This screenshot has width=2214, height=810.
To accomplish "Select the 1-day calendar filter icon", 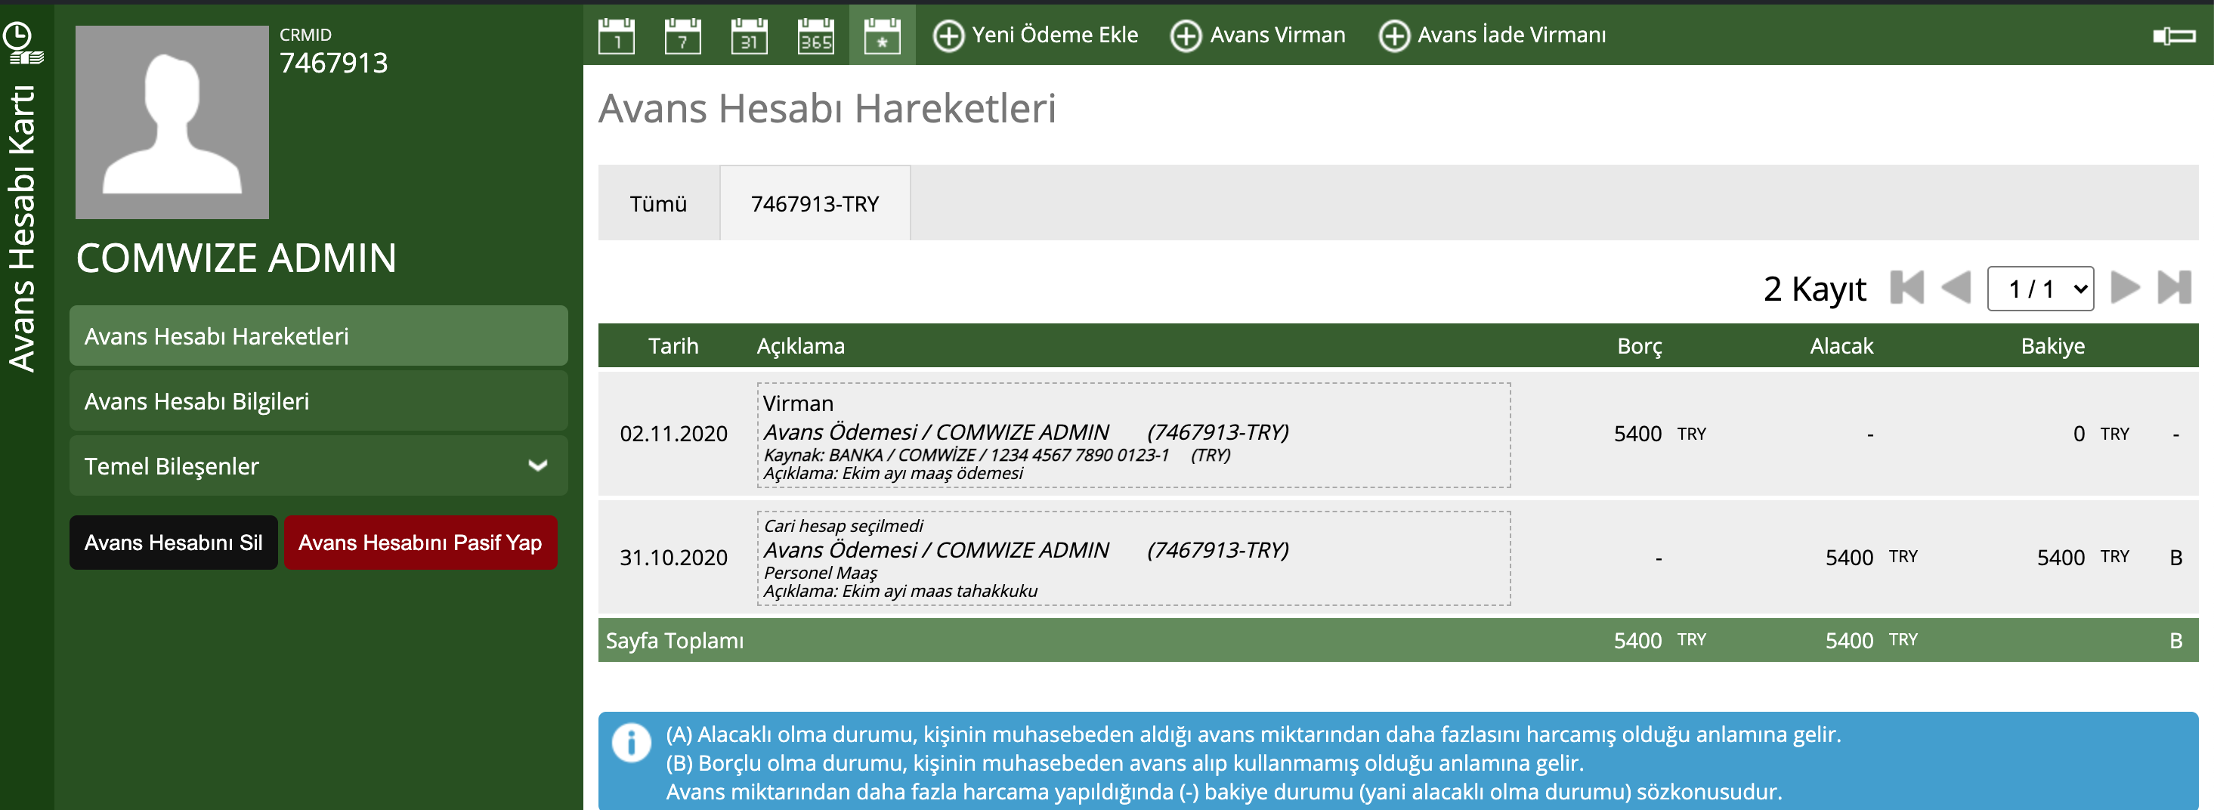I will click(617, 36).
